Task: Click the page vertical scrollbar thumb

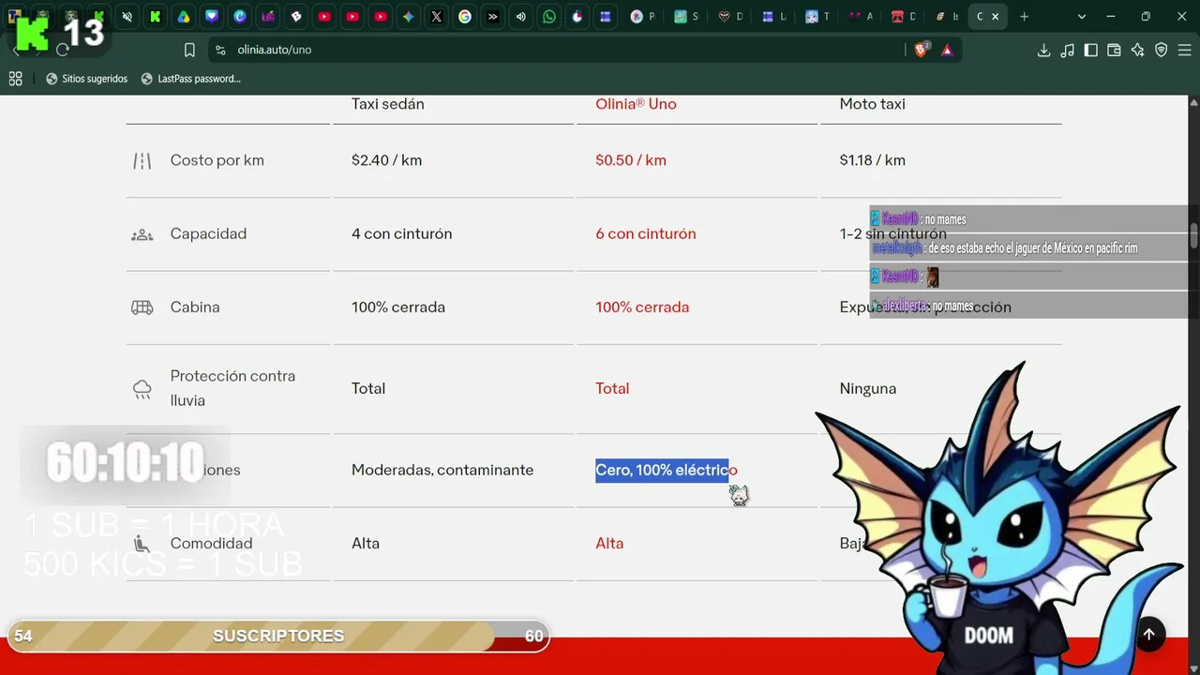Action: tap(1193, 235)
